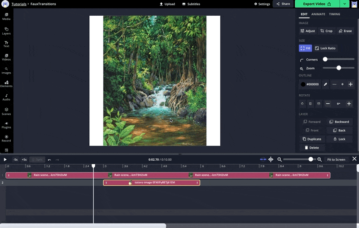Open the Audio panel in the sidebar
Image resolution: width=359 pixels, height=228 pixels.
(x=6, y=97)
